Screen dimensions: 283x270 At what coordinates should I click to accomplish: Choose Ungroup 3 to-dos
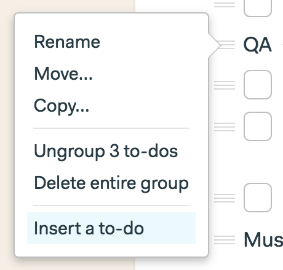pos(106,152)
